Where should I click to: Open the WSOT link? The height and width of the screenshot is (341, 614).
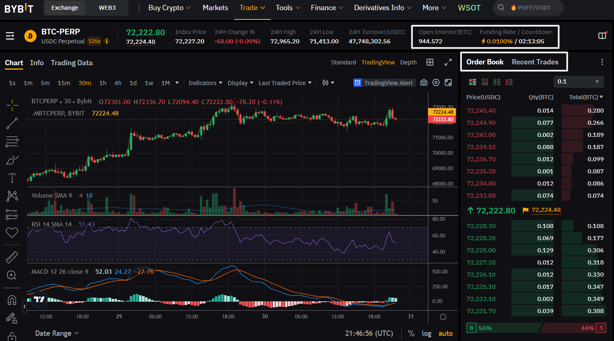pyautogui.click(x=469, y=8)
